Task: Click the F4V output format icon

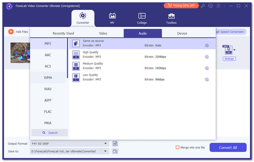Action: (x=228, y=49)
